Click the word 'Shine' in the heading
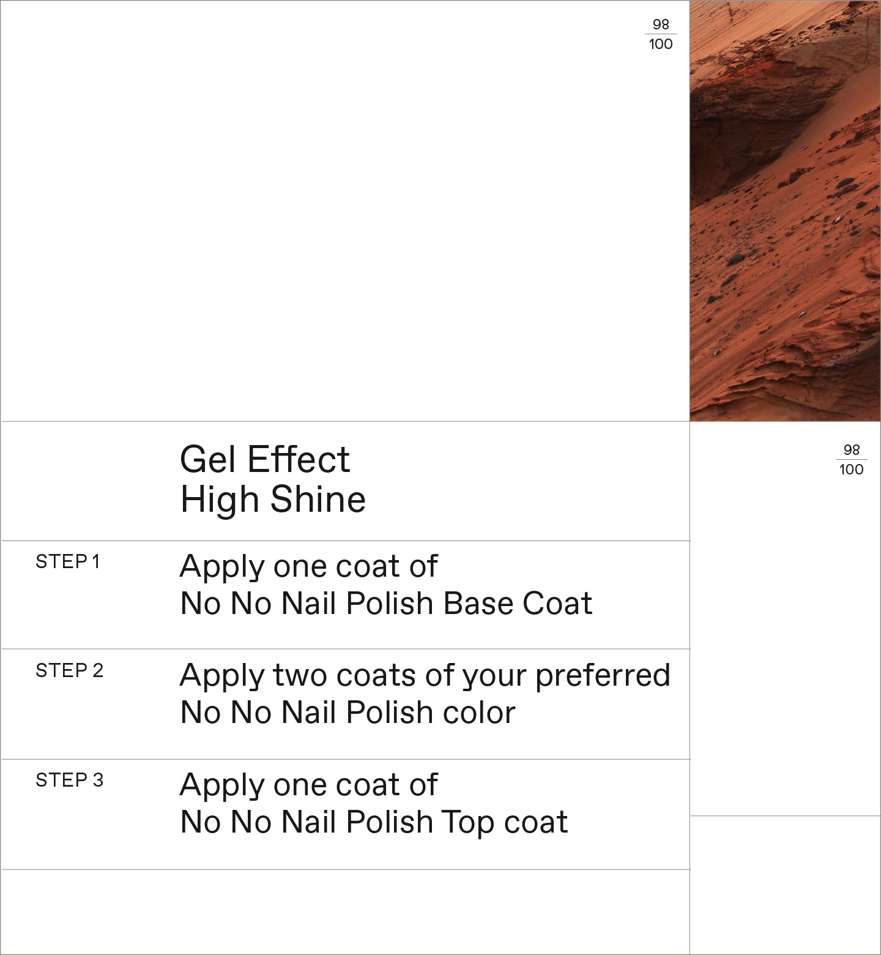 (318, 500)
